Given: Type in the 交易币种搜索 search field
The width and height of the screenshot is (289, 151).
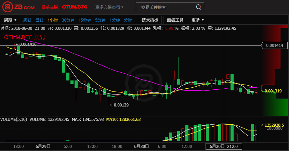Looking at the screenshot, I should (166, 7).
